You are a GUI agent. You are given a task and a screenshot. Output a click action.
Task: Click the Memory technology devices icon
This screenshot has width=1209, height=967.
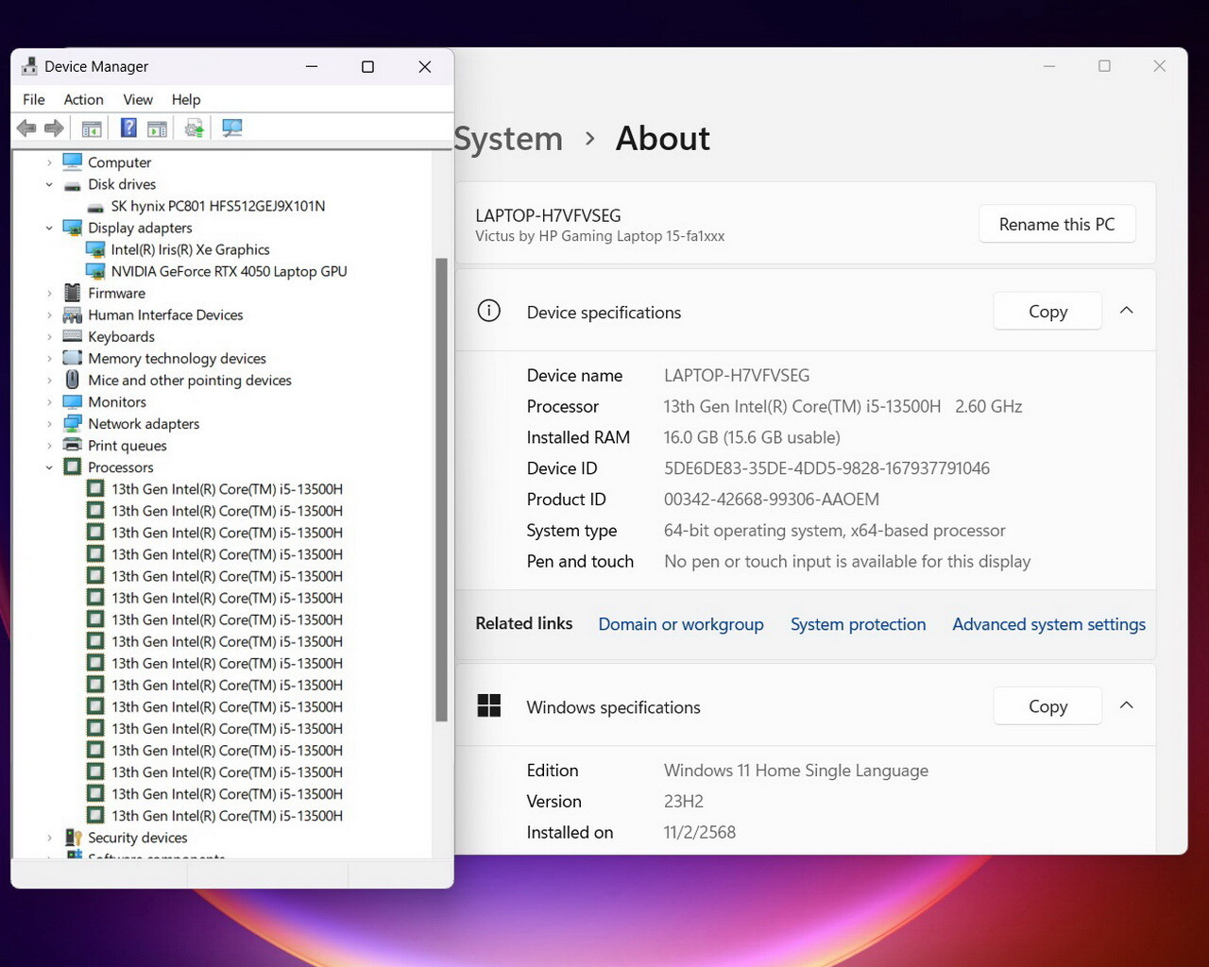(x=73, y=358)
